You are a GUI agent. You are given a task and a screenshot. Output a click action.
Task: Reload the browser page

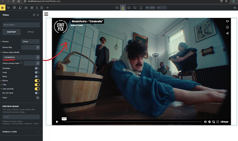coord(13,1)
